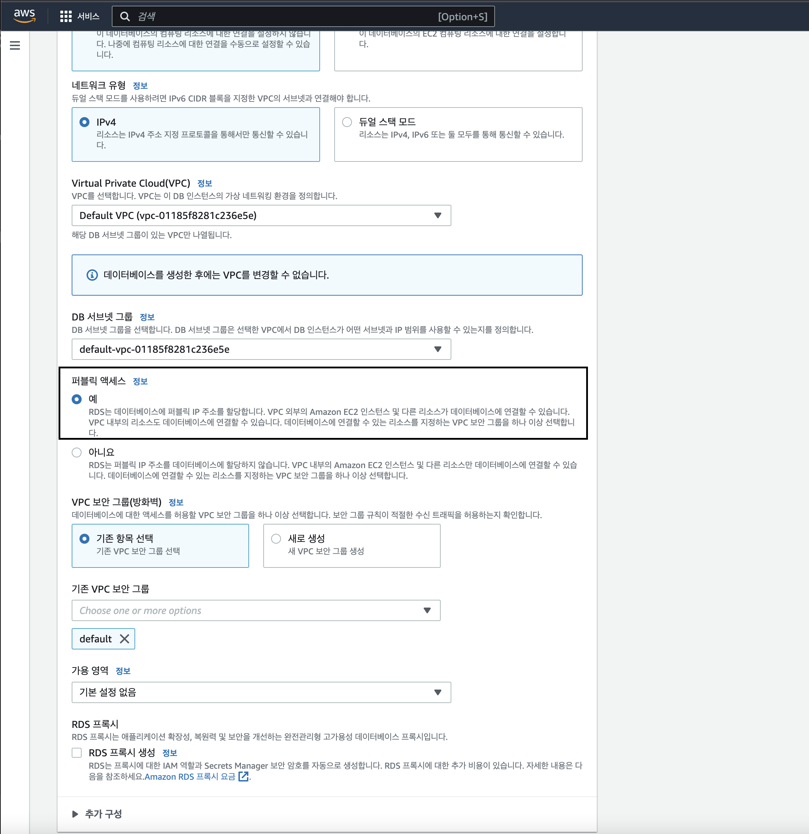Image resolution: width=809 pixels, height=834 pixels.
Task: Open the services grid icon
Action: click(66, 17)
